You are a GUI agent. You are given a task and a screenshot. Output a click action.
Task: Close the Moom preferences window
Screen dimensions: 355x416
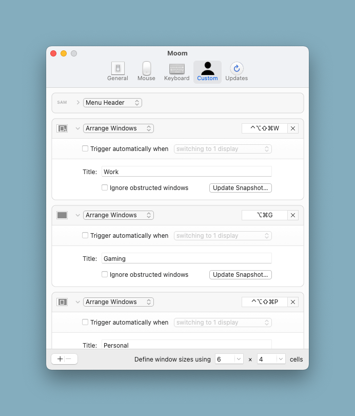tap(53, 53)
